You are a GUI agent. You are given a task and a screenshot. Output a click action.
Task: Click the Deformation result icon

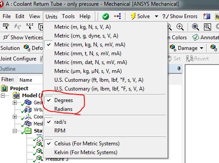tap(27, 48)
